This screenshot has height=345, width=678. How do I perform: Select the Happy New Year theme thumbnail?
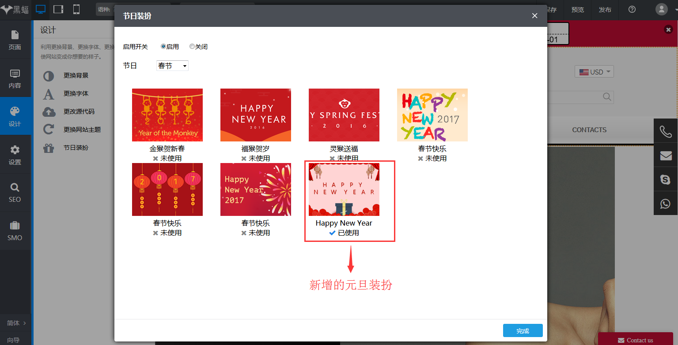pos(344,189)
